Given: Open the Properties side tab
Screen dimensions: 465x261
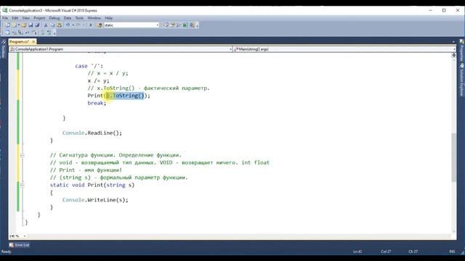Looking at the screenshot, I should pos(461,50).
